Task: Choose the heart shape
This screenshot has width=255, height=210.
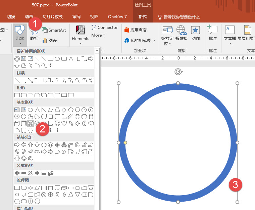Action: pos(64,123)
